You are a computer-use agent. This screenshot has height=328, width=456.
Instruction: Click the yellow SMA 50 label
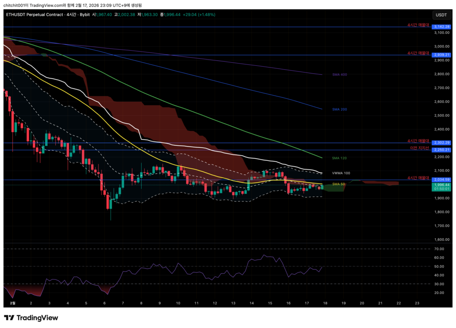(x=338, y=184)
